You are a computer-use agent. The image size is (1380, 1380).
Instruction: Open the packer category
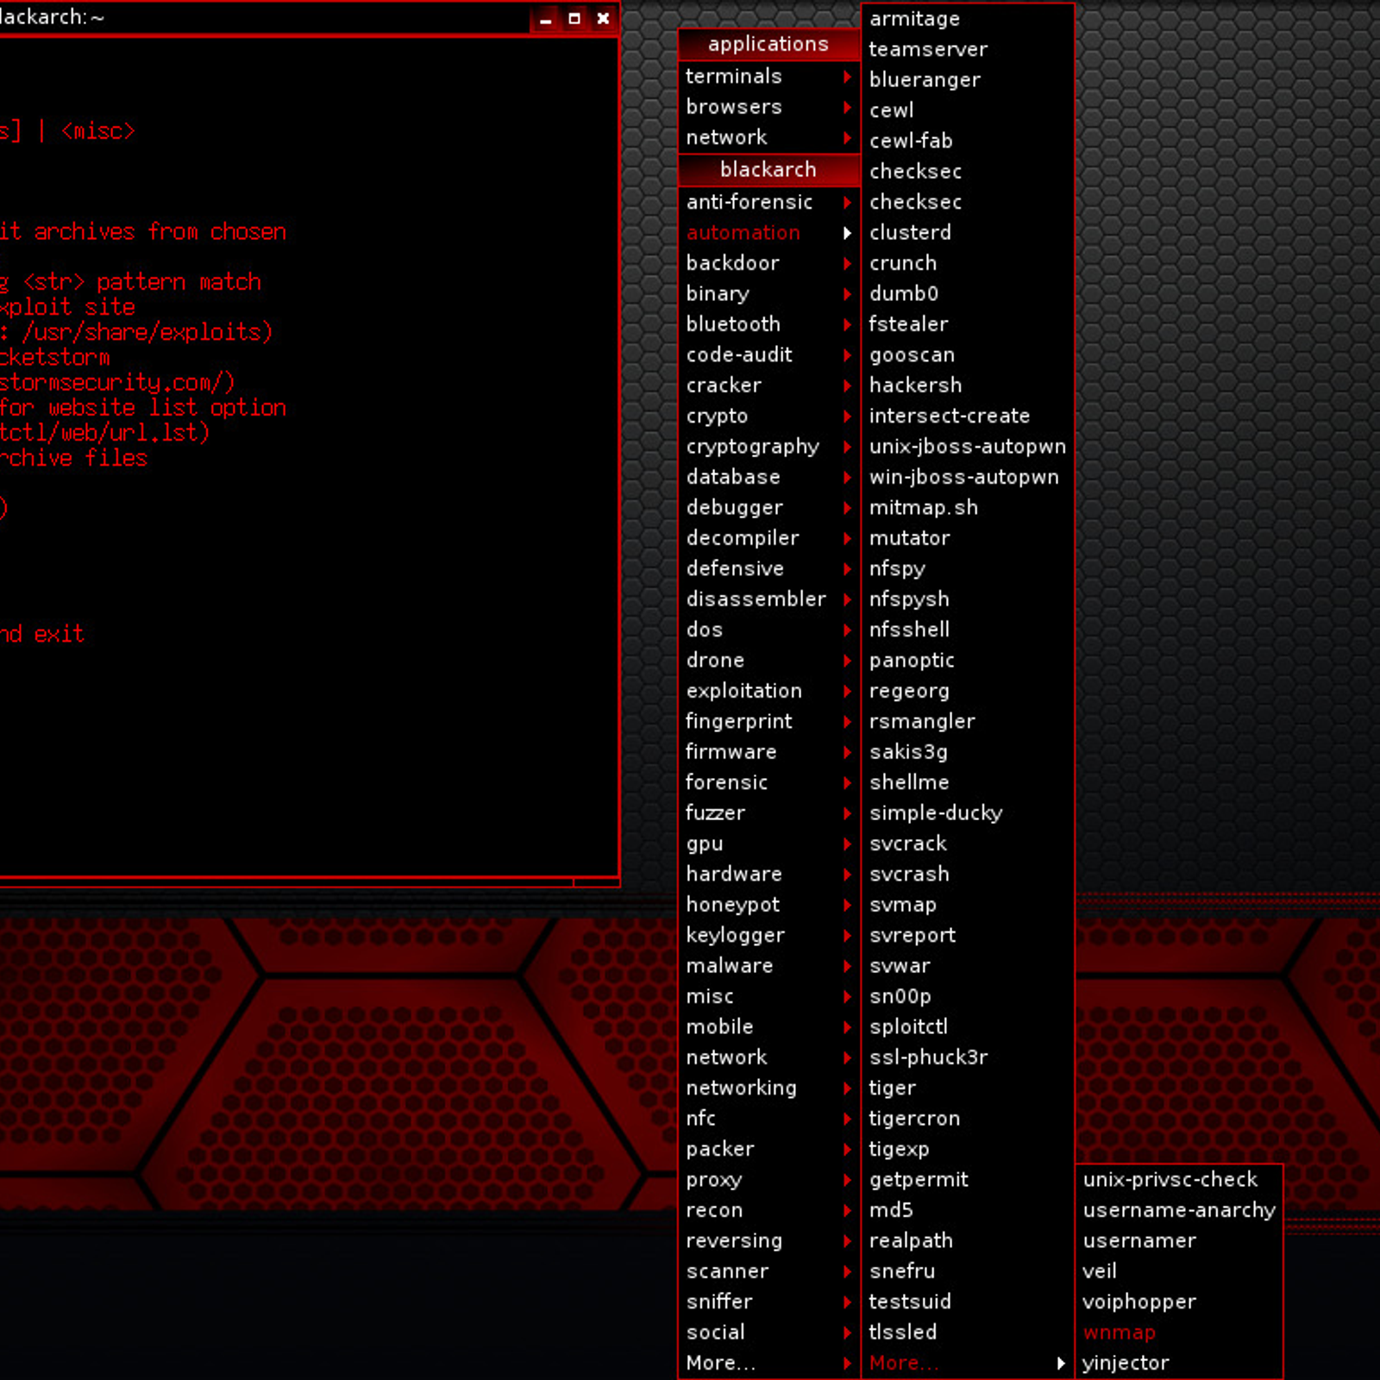(769, 1150)
